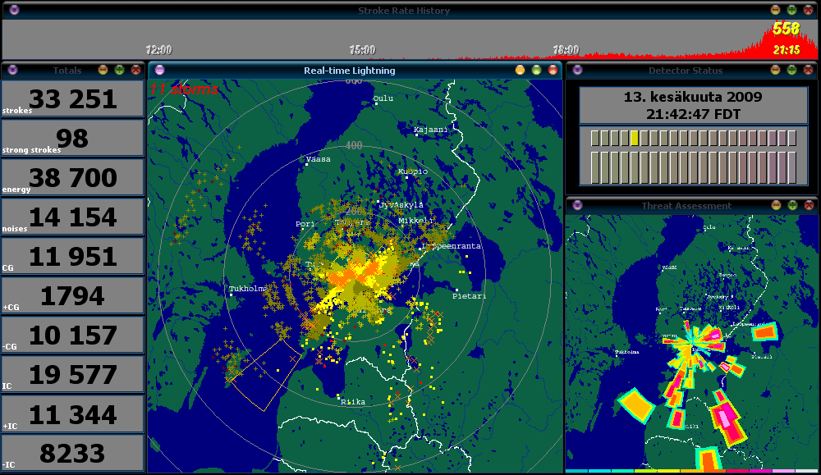The image size is (821, 475).
Task: Maximize the Stroke Rate History panel
Action: pos(791,10)
